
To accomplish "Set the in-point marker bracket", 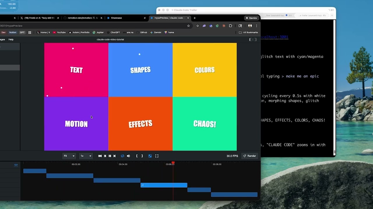I will click(x=137, y=156).
